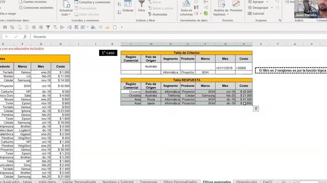The image size is (327, 183).
Task: Switch to Hipervínculos sheet tab
Action: click(x=247, y=181)
